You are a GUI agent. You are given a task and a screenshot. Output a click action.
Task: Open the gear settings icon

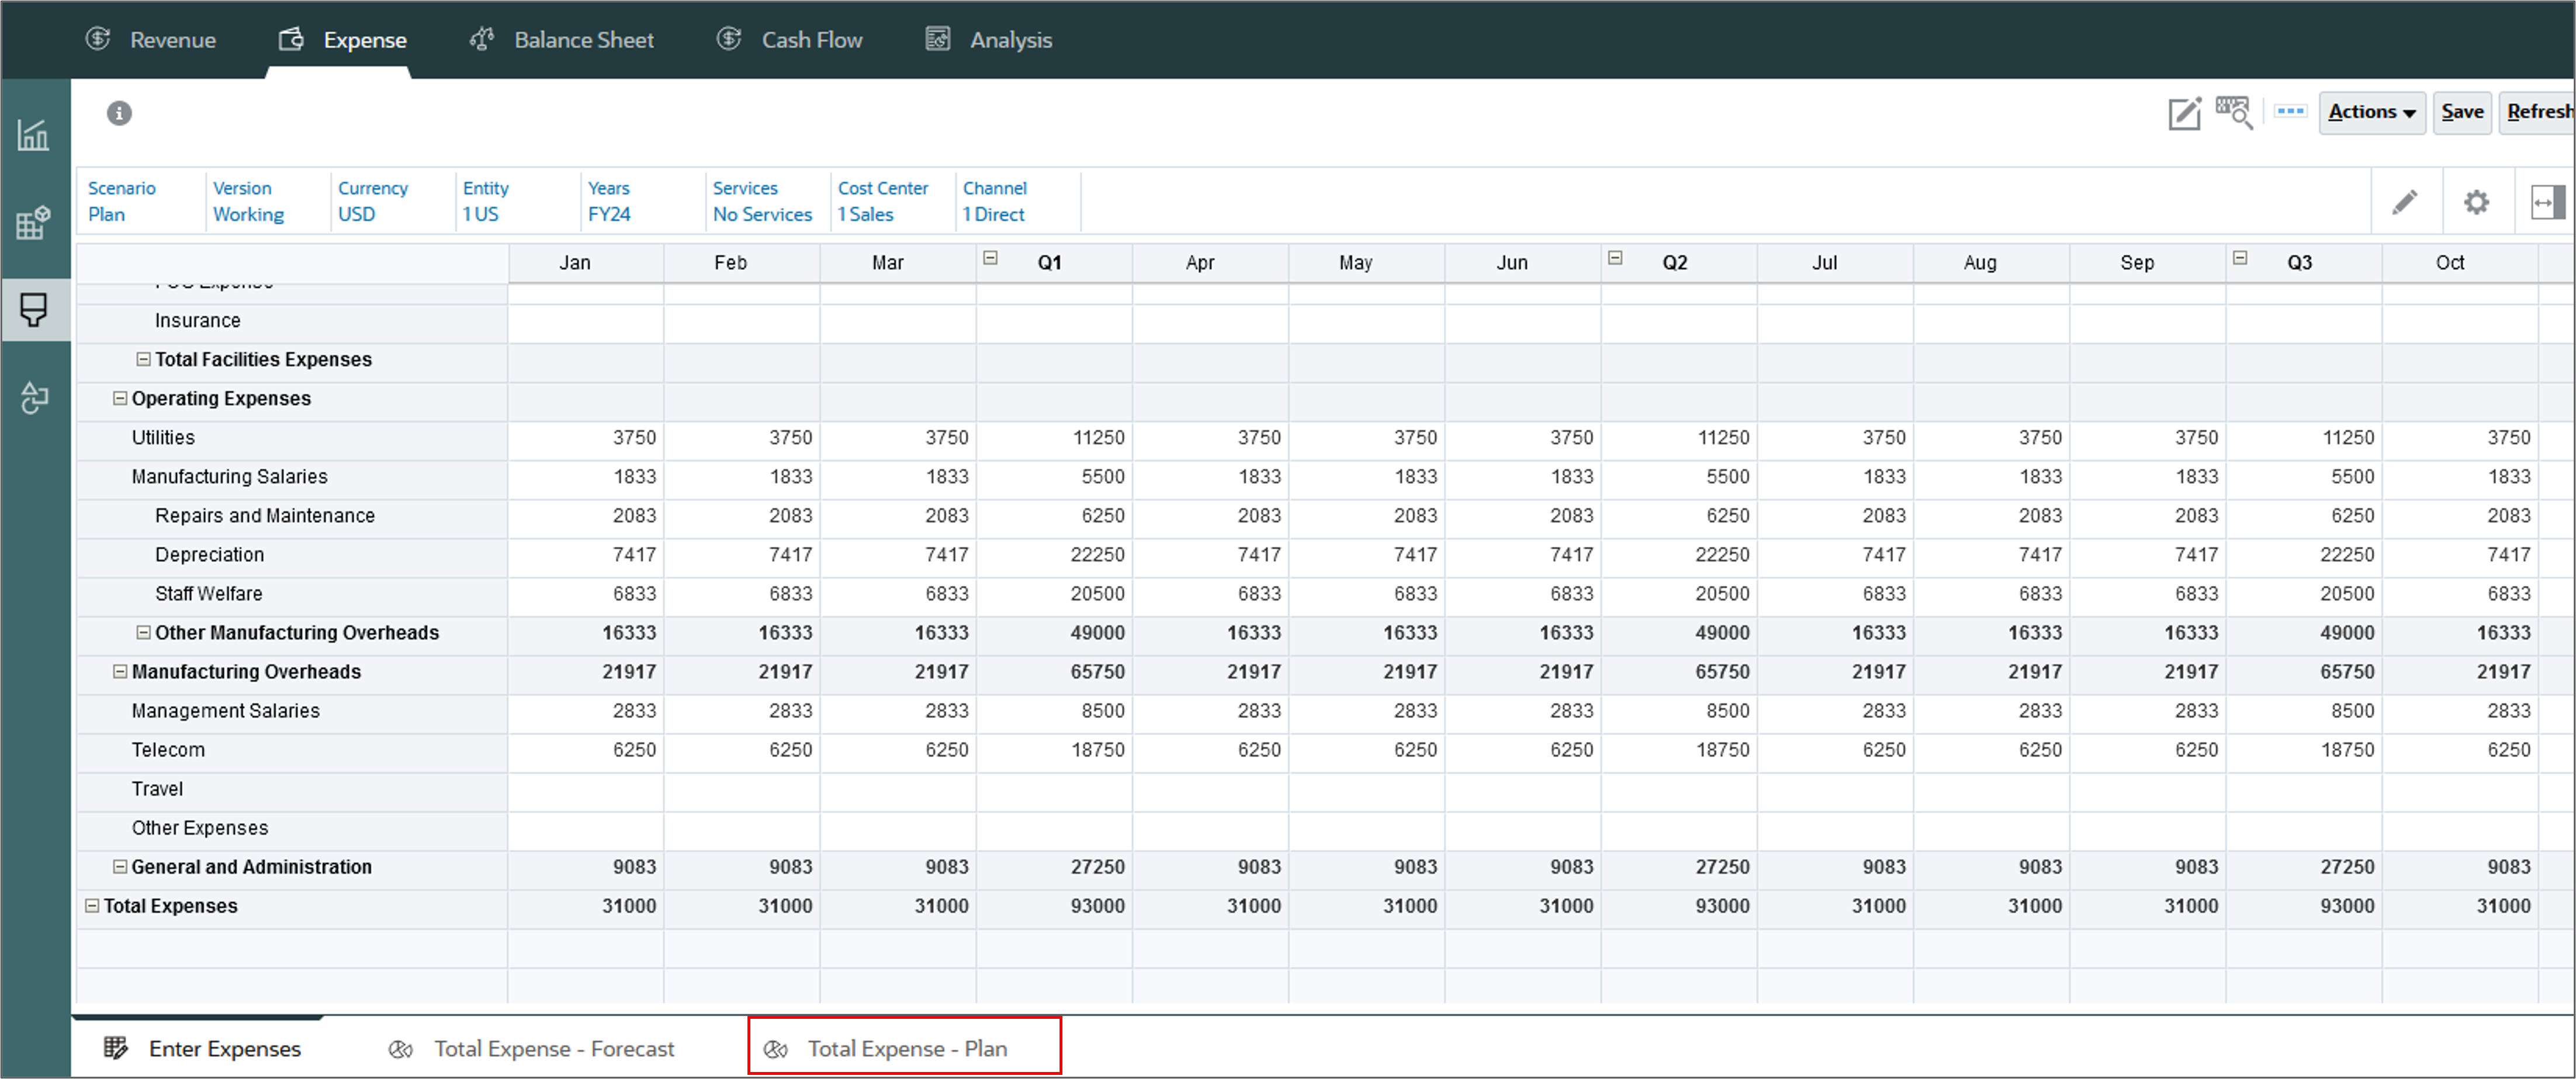click(x=2476, y=203)
